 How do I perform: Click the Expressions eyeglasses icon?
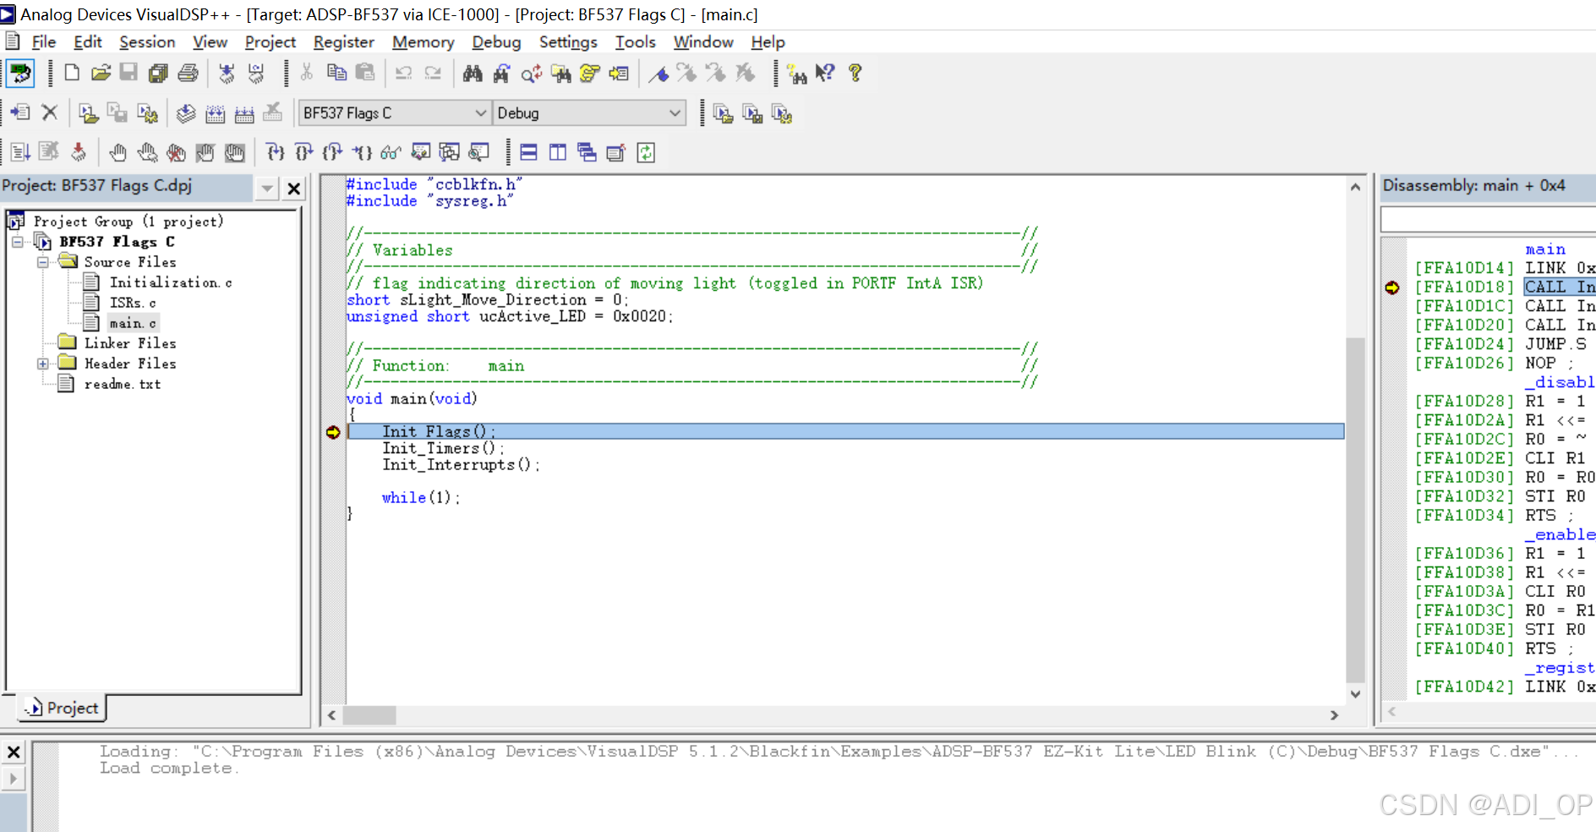391,152
